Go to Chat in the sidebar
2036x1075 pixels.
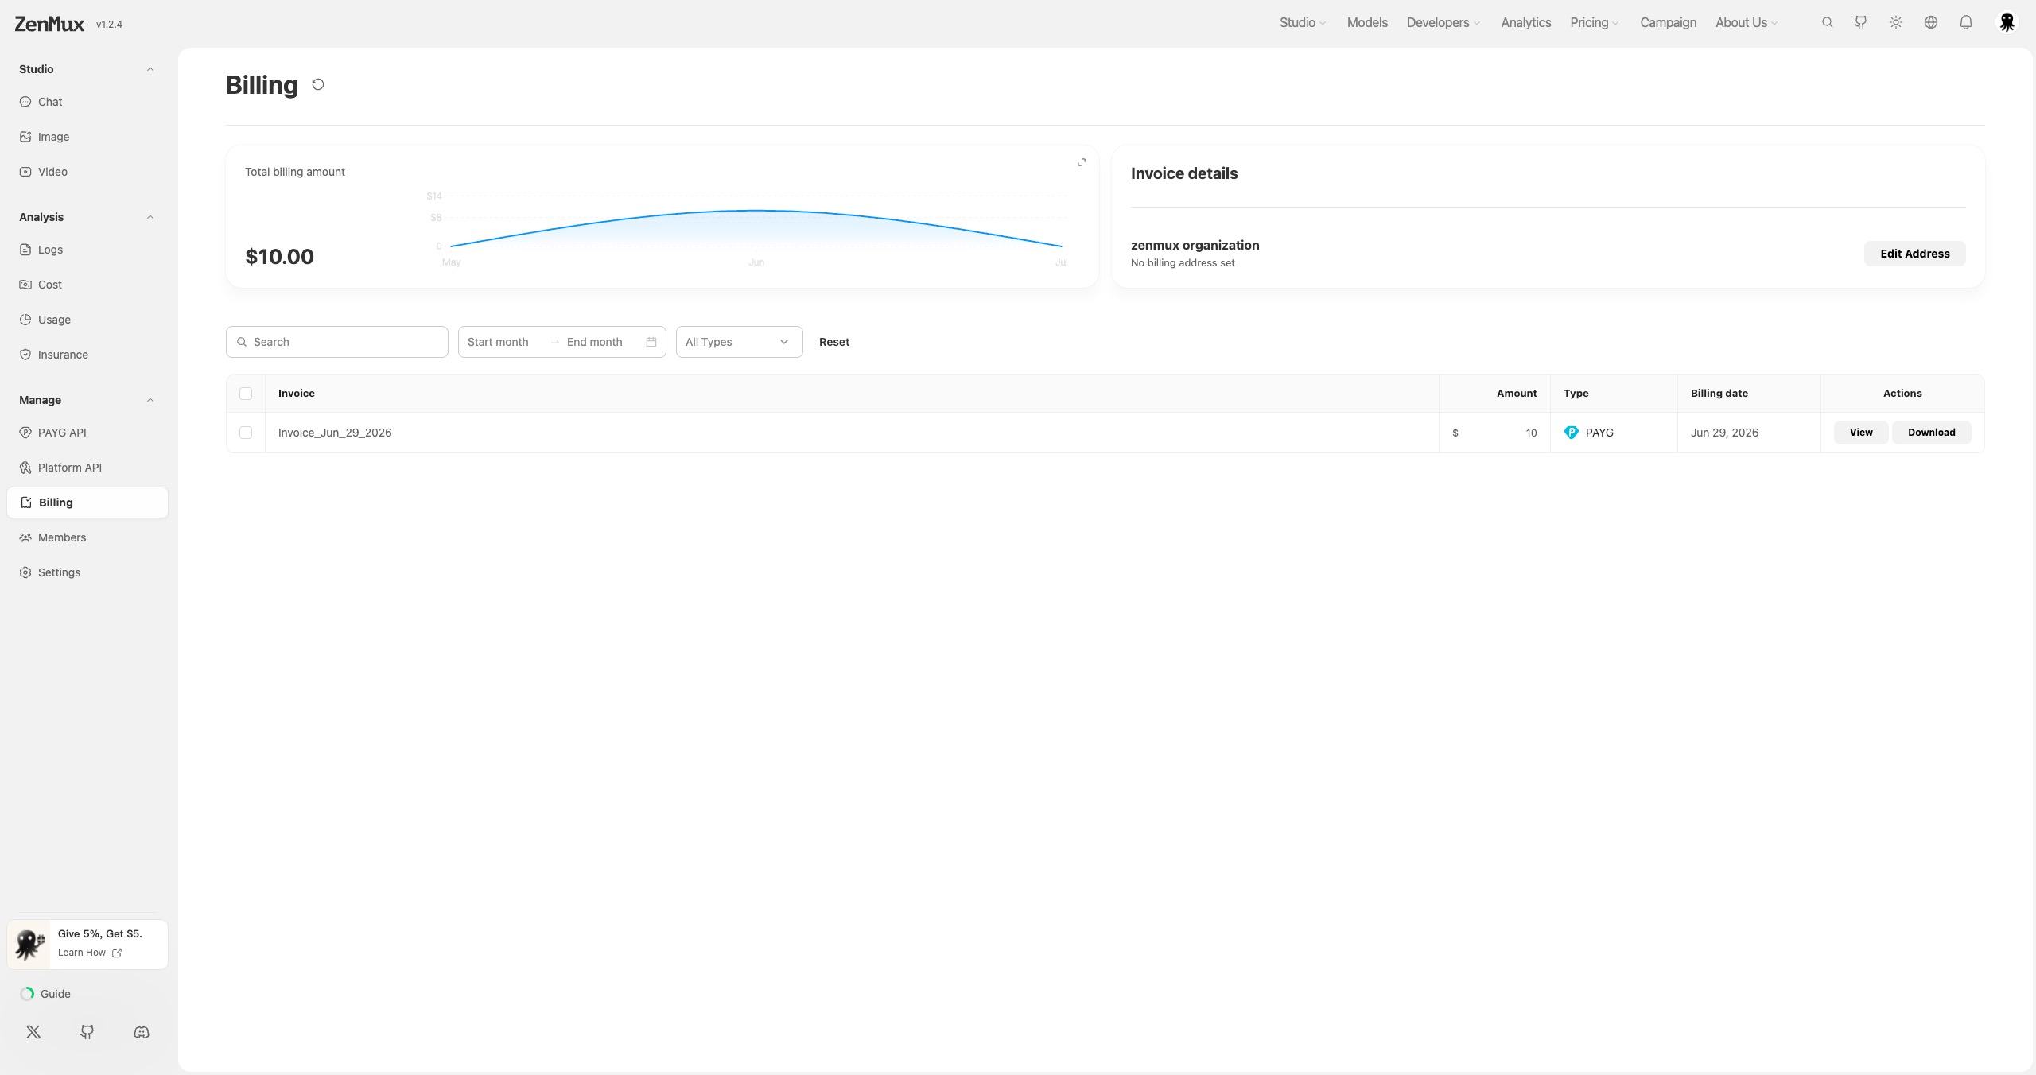(x=87, y=102)
